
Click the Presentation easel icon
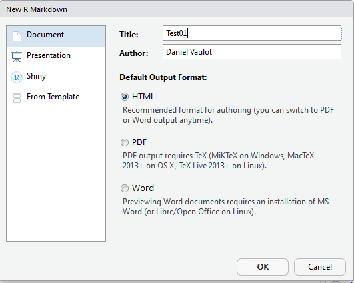[x=17, y=57]
